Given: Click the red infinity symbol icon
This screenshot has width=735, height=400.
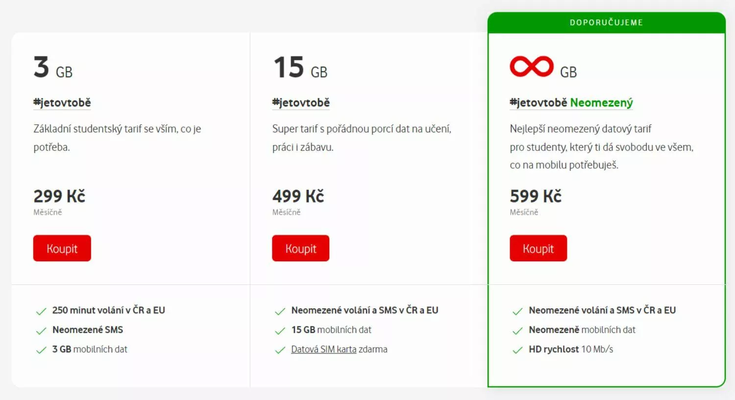Looking at the screenshot, I should coord(532,67).
